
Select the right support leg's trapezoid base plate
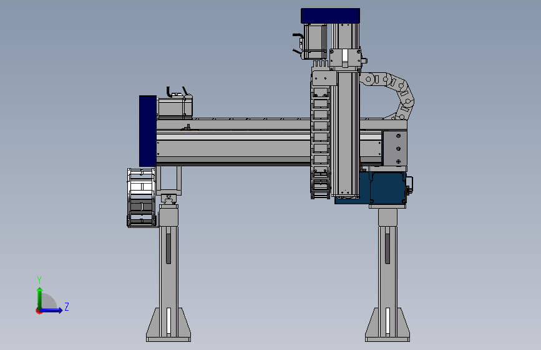[387, 324]
